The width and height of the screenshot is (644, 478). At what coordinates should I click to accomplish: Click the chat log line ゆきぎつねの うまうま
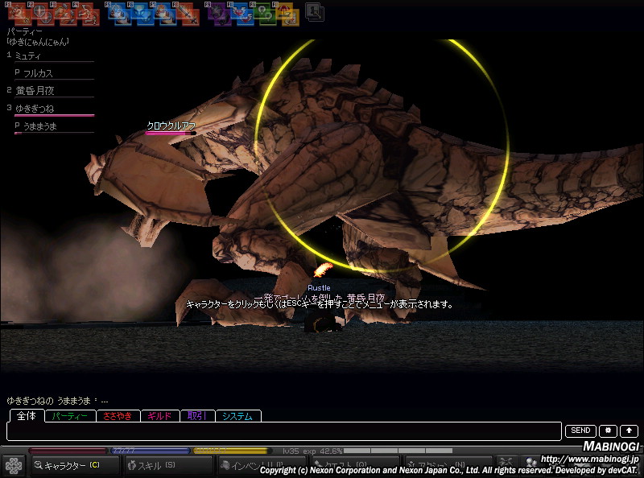(57, 401)
